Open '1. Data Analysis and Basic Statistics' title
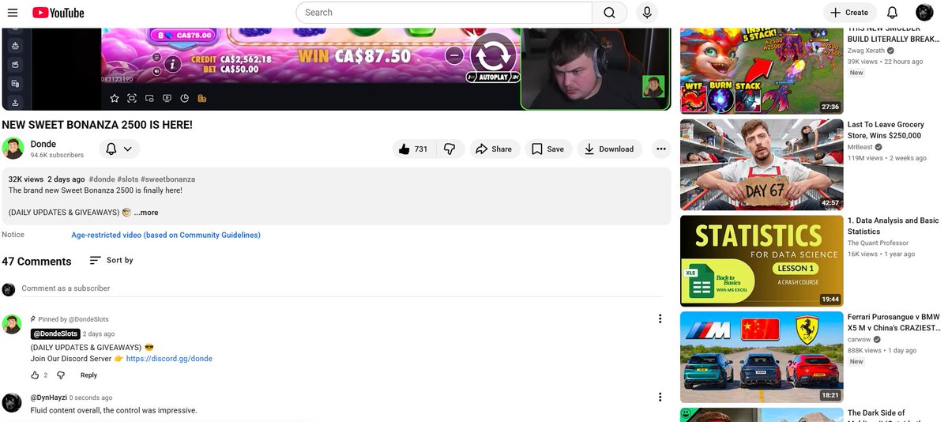The image size is (948, 422). (x=893, y=226)
